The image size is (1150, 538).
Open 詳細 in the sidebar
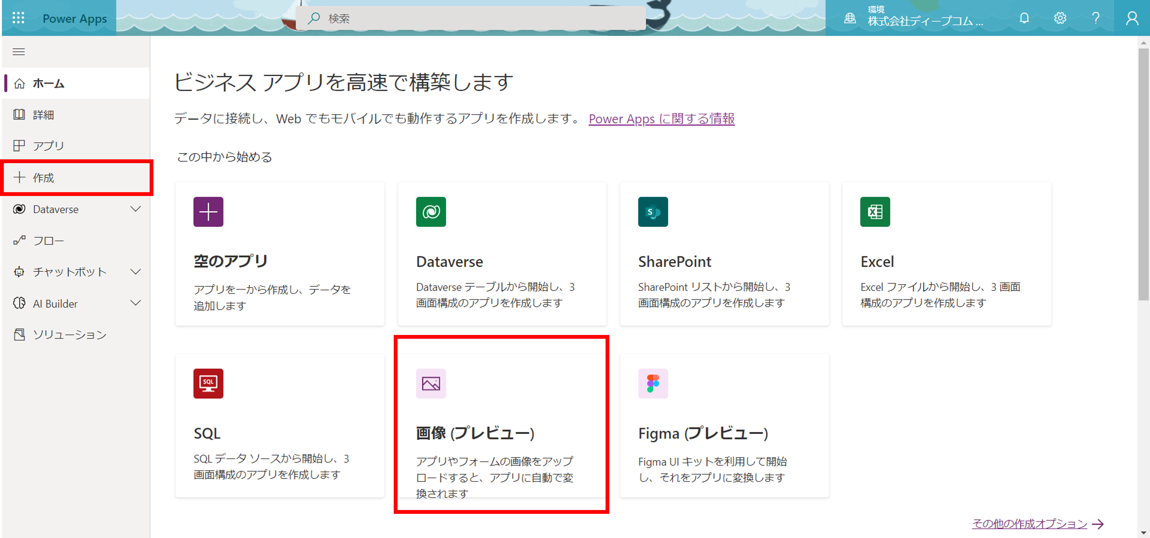(76, 115)
